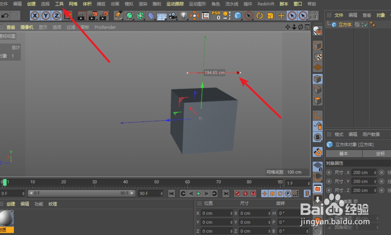This screenshot has width=391, height=235.
Task: Open viewport 摄像机 menu
Action: 27,27
